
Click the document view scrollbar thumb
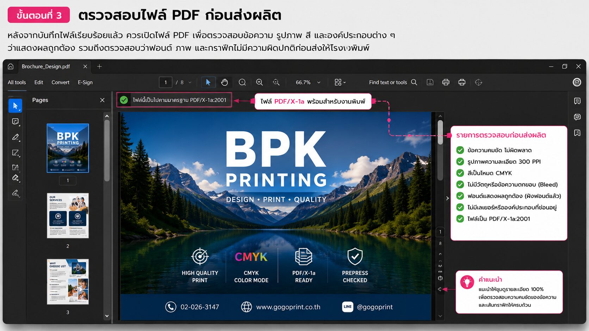[440, 132]
